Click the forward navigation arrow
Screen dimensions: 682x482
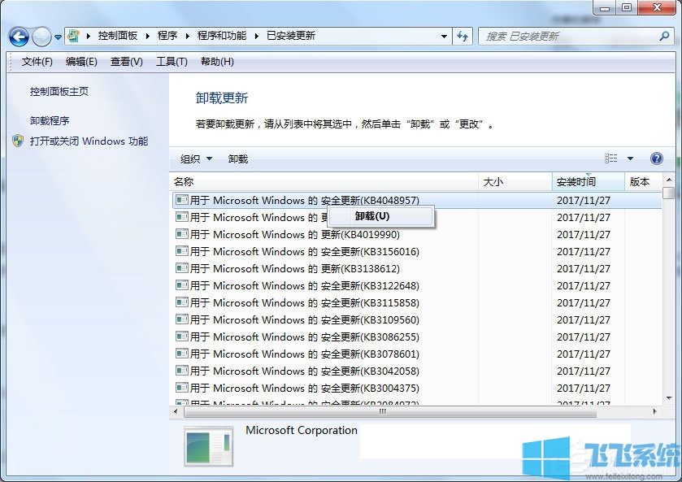pyautogui.click(x=41, y=37)
